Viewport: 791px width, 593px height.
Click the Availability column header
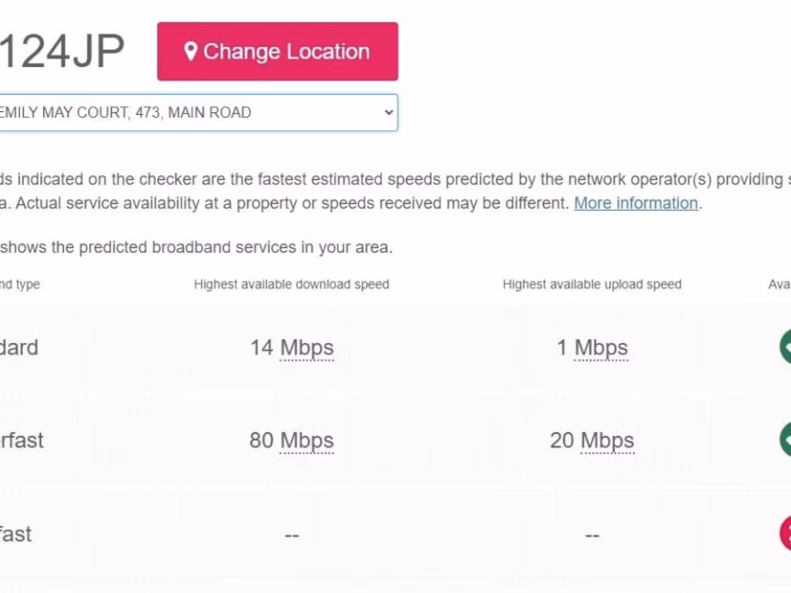(779, 284)
